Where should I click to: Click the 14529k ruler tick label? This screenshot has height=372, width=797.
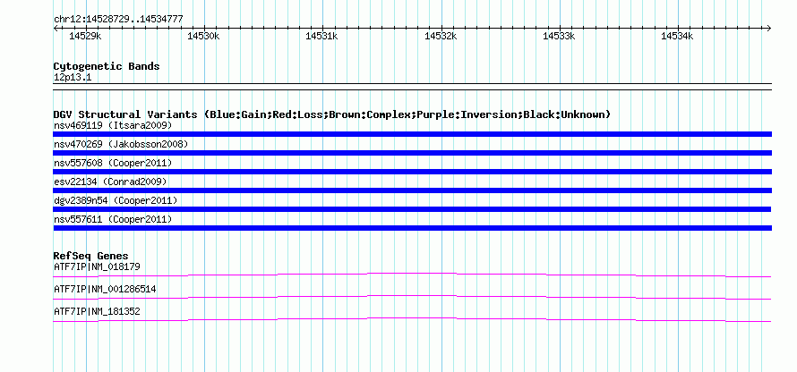coord(85,36)
